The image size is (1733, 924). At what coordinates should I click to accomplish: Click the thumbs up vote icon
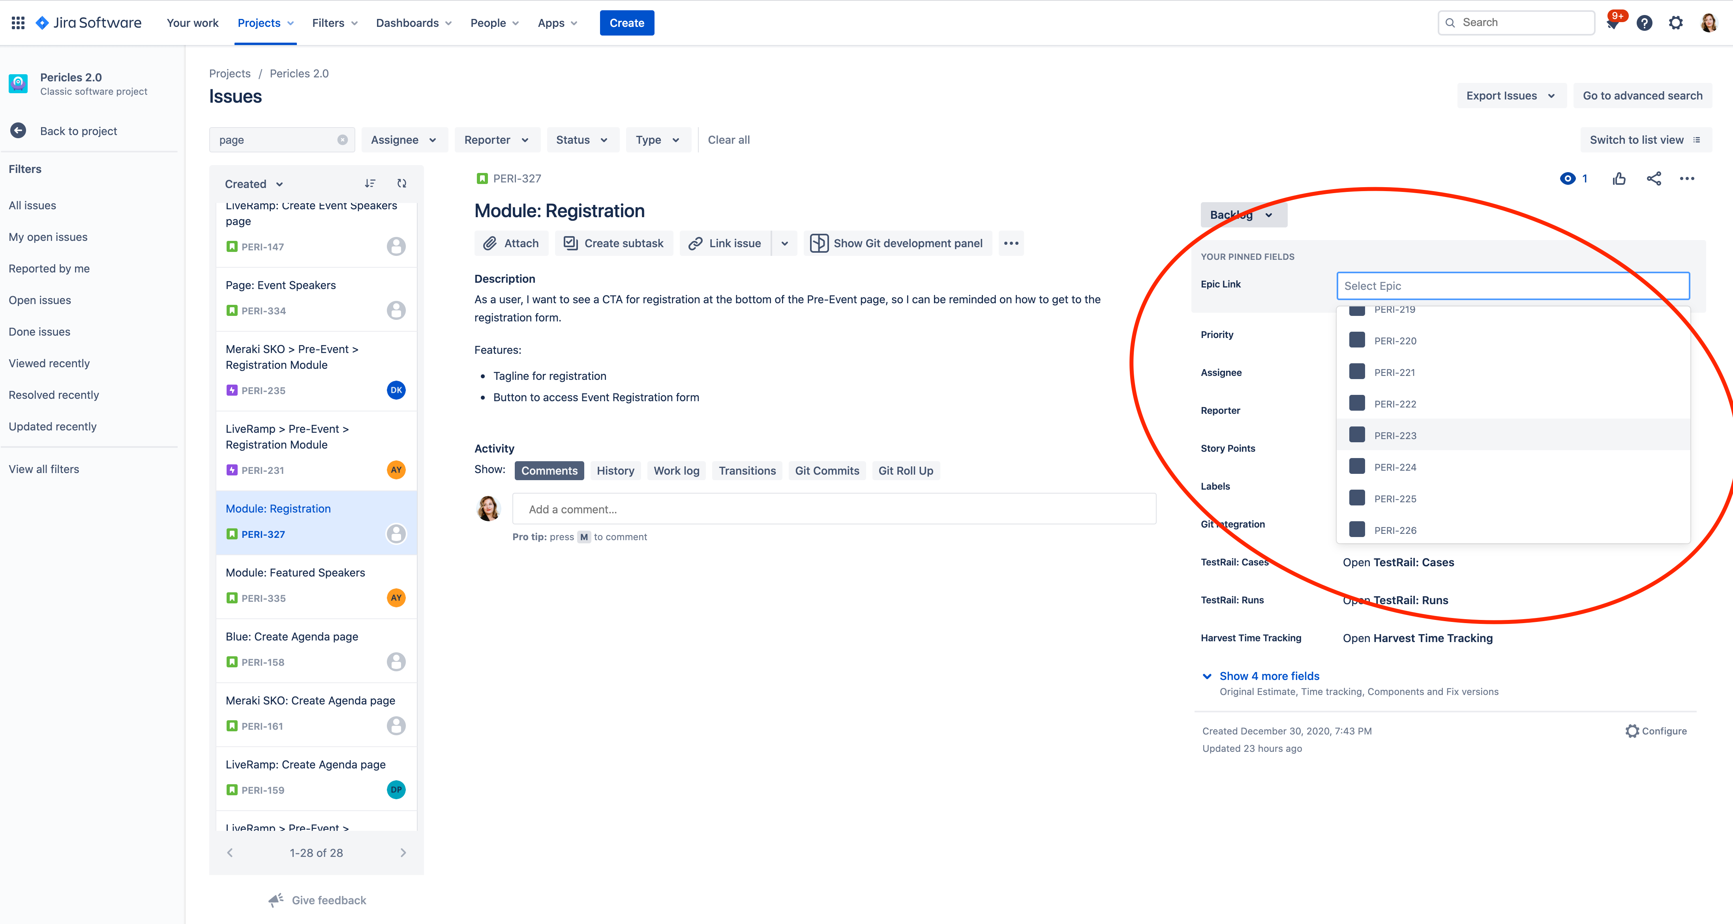click(1619, 178)
